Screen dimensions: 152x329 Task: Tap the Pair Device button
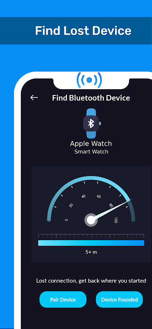[x=63, y=299]
